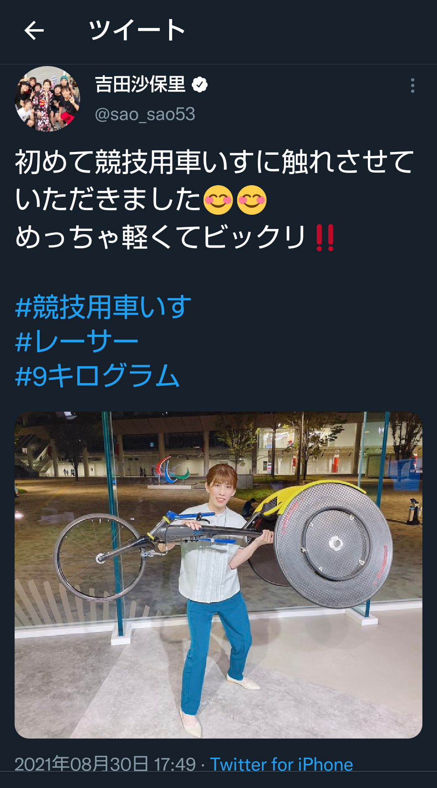Open the three-dot more options menu
Image resolution: width=437 pixels, height=788 pixels.
(412, 85)
